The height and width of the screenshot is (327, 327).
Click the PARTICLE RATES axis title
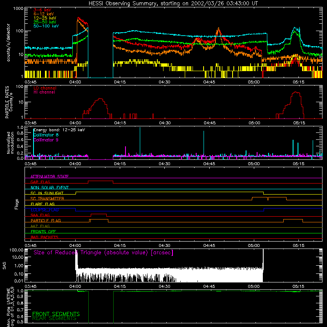[x=9, y=102]
